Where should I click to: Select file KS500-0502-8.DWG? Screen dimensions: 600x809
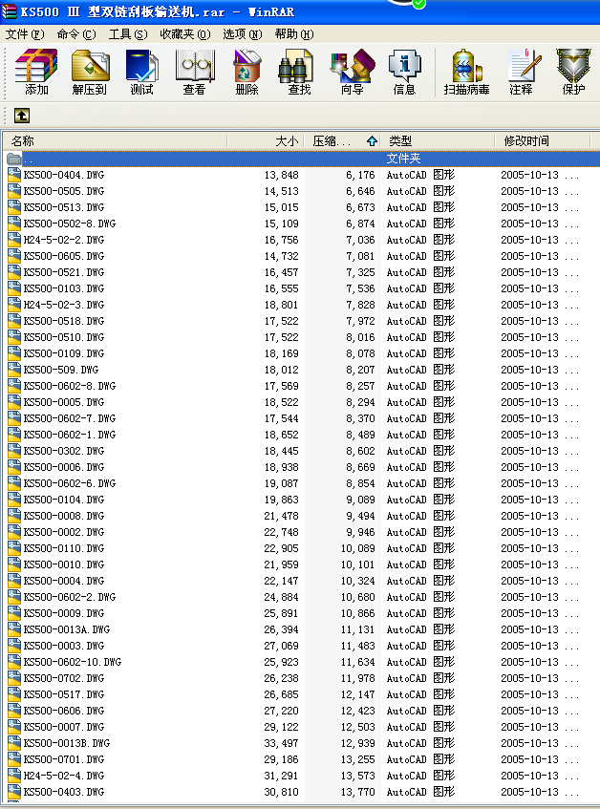[x=69, y=224]
